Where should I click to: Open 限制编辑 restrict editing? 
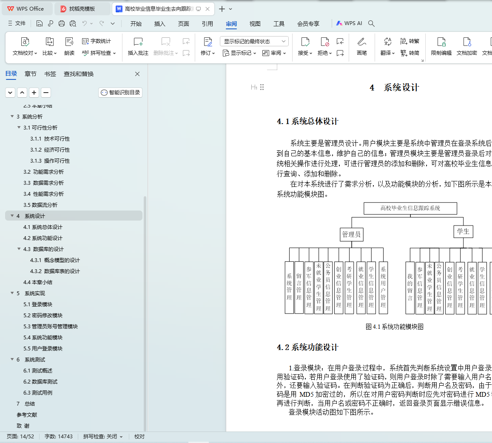click(441, 47)
